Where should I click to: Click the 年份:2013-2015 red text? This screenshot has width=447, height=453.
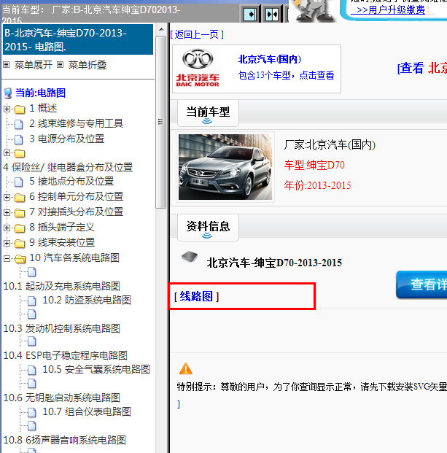[x=317, y=185]
